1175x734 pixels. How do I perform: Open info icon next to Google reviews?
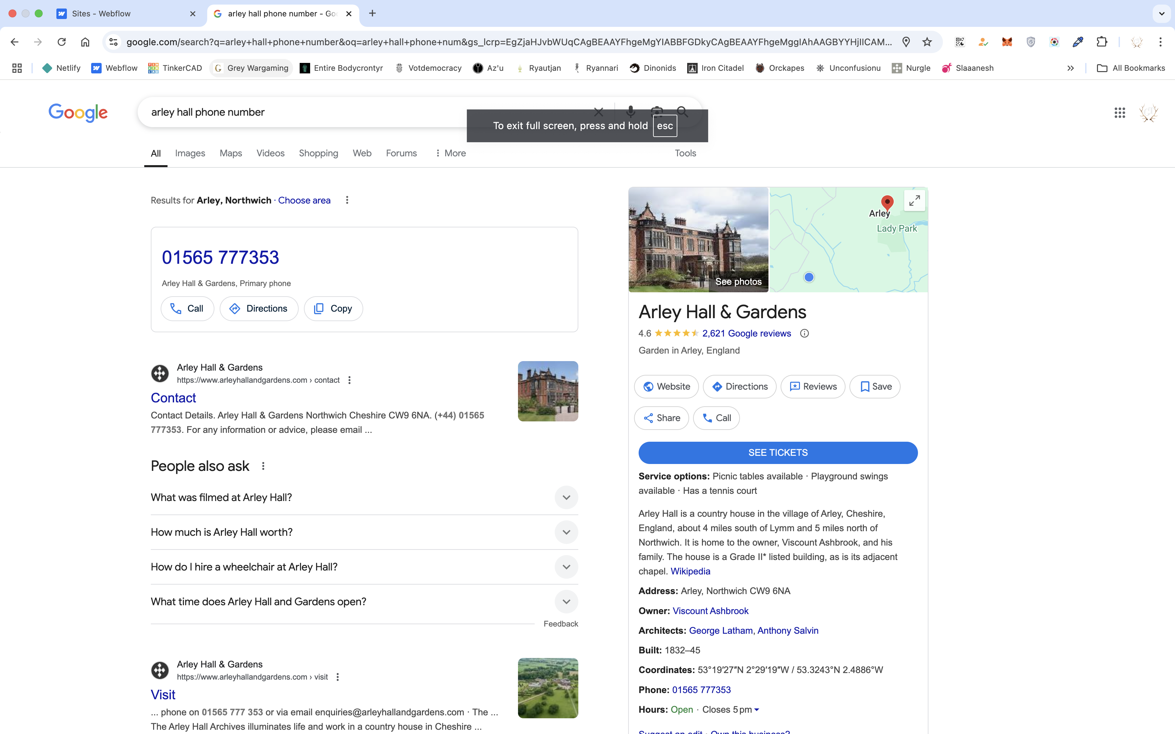[804, 334]
